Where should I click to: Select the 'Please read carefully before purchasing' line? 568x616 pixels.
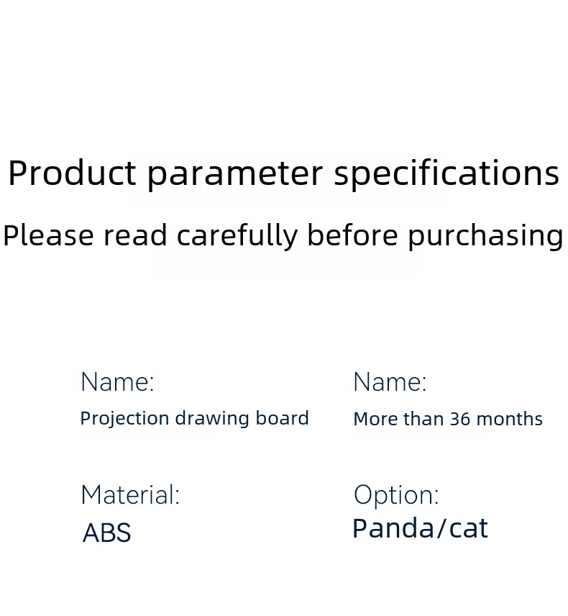283,236
